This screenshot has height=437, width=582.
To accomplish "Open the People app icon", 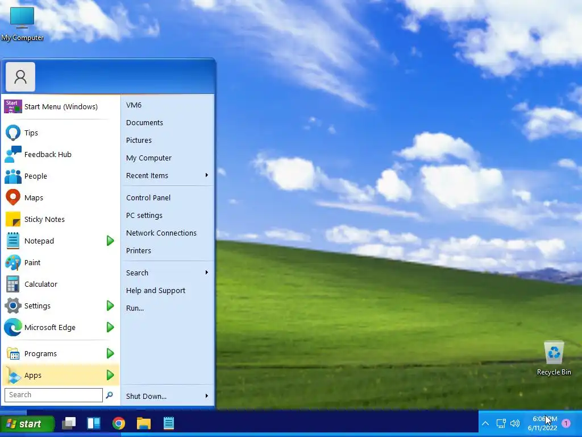I will click(x=13, y=176).
